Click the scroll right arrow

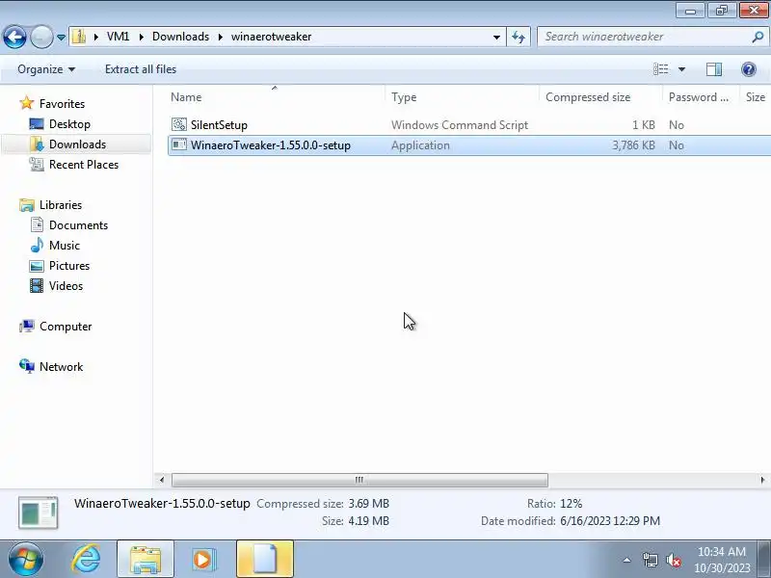(762, 480)
